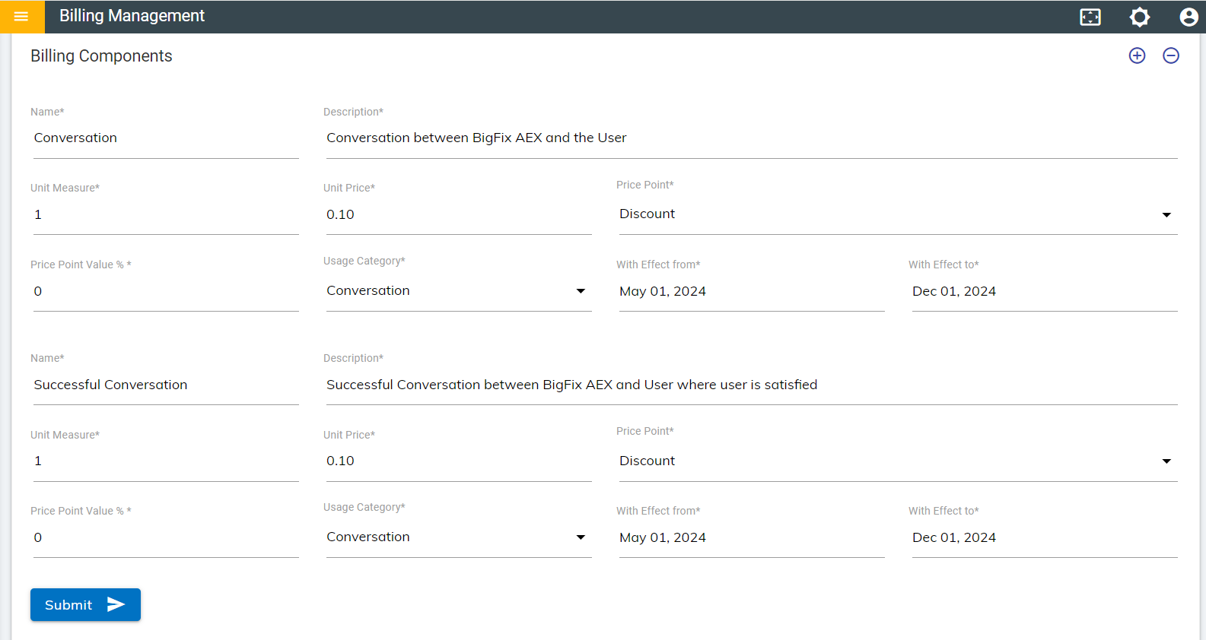Expand second Price Point Discount dropdown
Image resolution: width=1206 pixels, height=640 pixels.
coord(1166,461)
